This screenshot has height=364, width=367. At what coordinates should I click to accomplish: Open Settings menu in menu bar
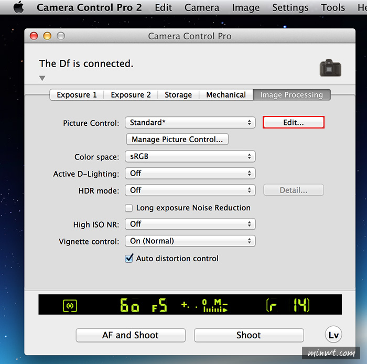pyautogui.click(x=290, y=7)
